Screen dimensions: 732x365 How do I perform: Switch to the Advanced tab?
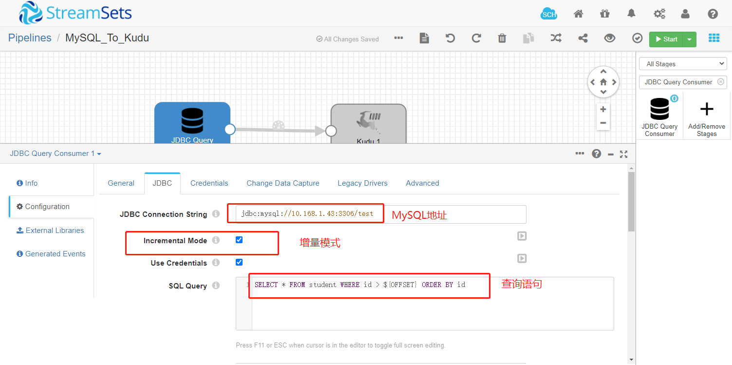click(x=422, y=183)
